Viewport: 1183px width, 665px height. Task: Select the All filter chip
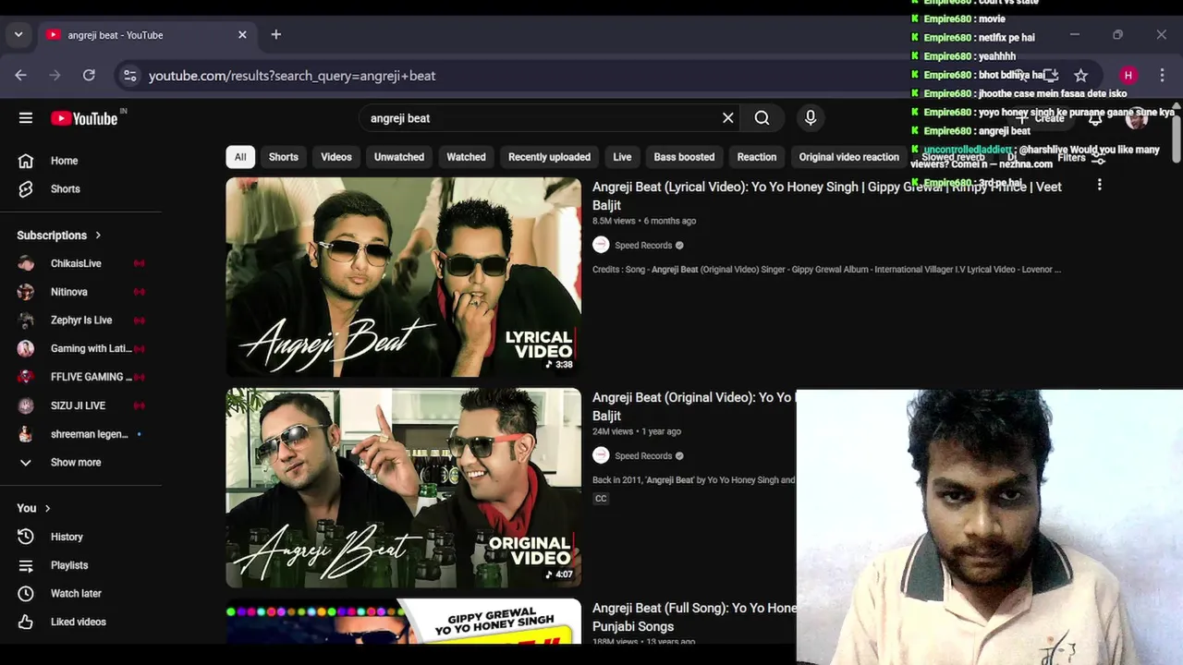click(240, 157)
